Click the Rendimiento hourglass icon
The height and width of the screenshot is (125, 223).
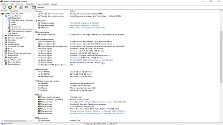pyautogui.click(x=6, y=64)
